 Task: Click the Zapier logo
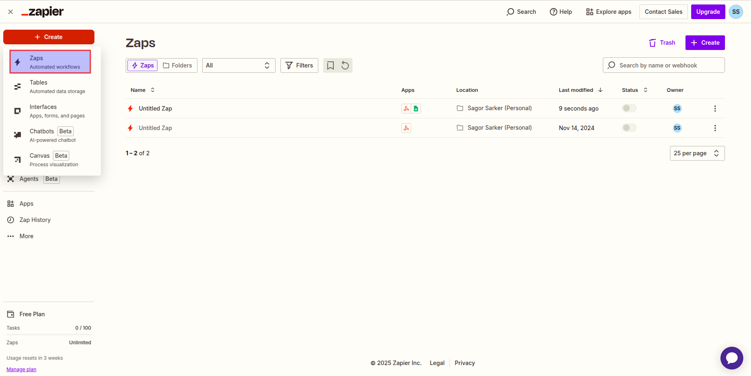click(x=42, y=12)
